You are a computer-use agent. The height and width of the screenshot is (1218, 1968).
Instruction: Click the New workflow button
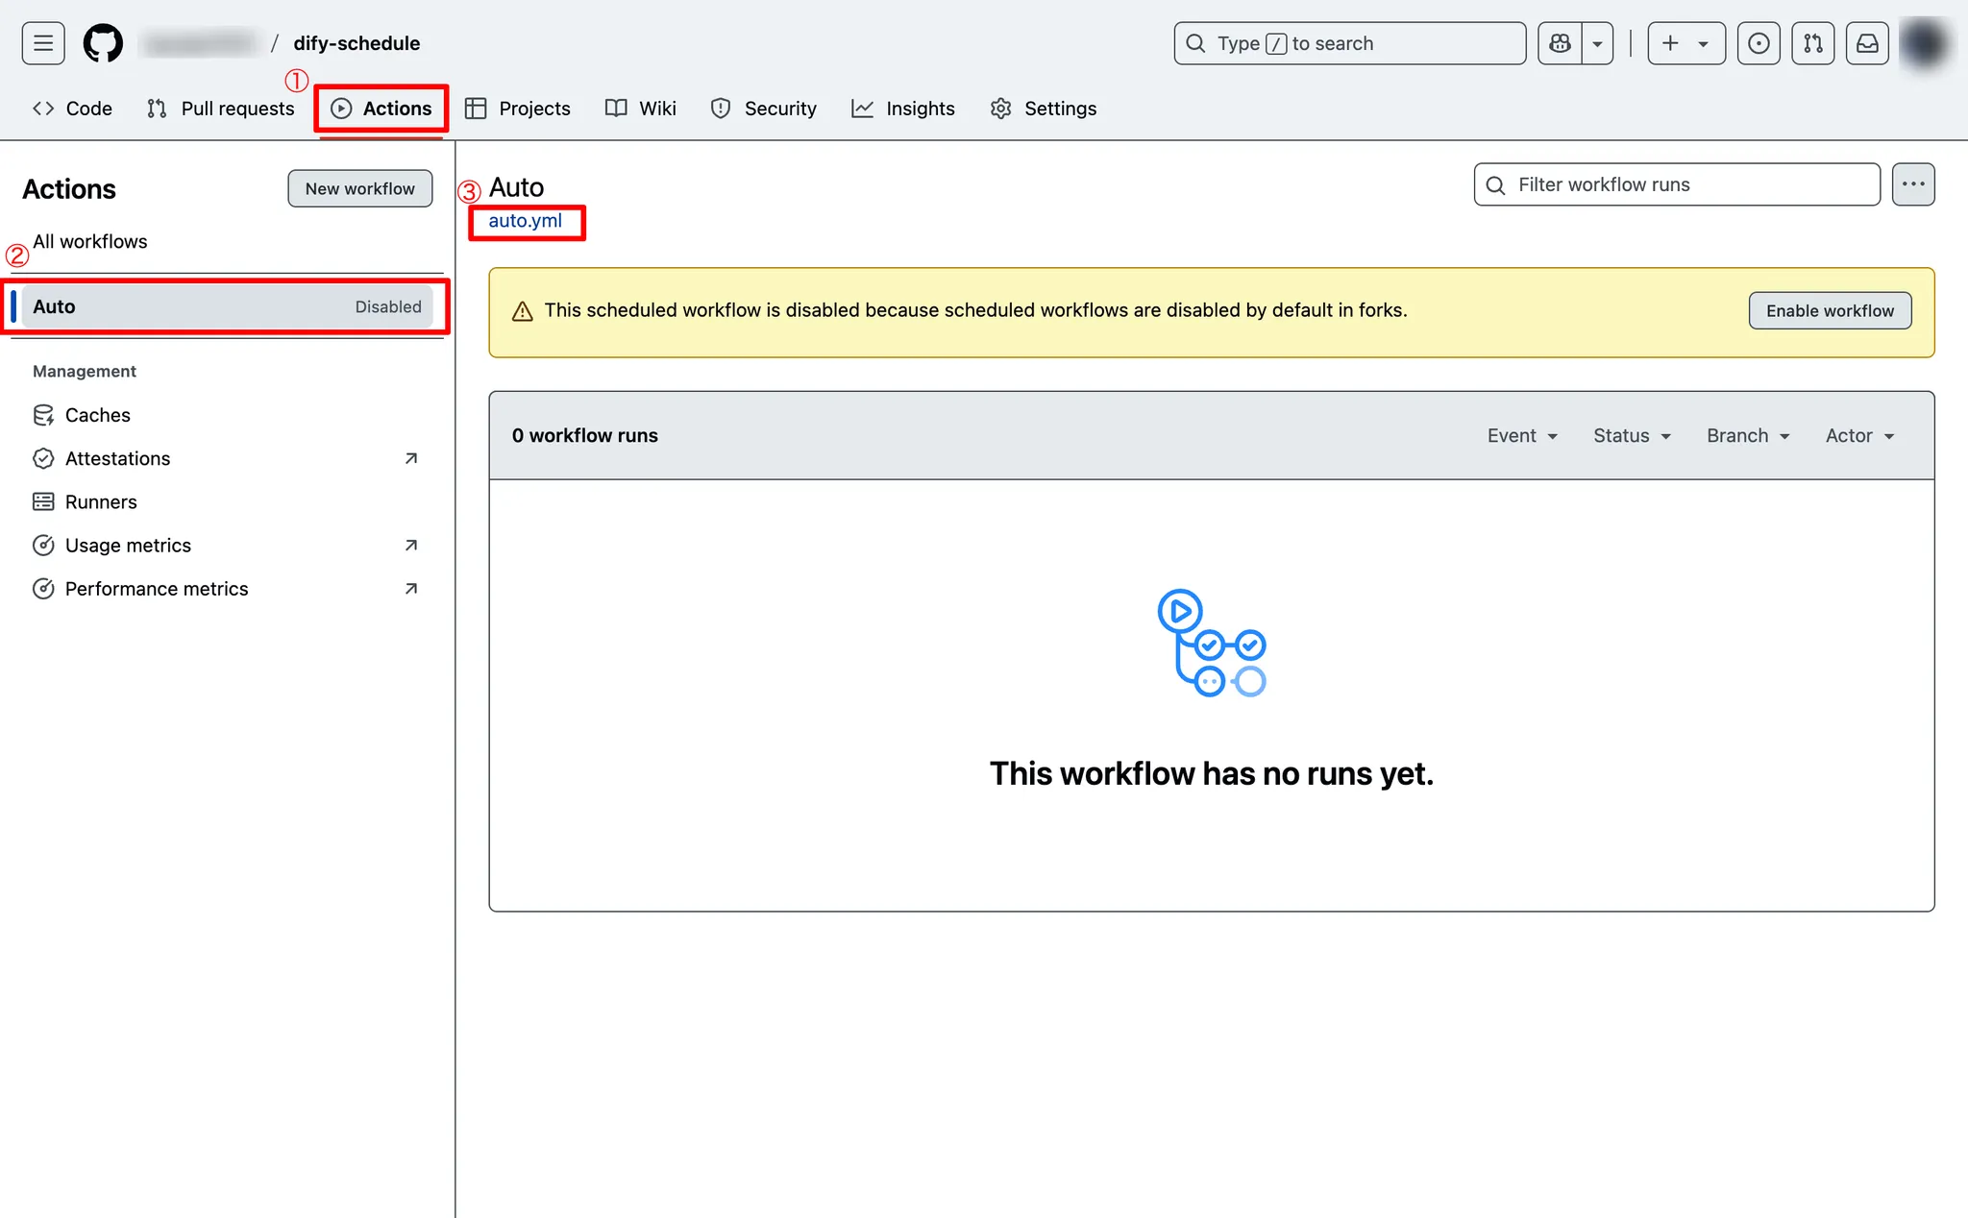pyautogui.click(x=360, y=189)
